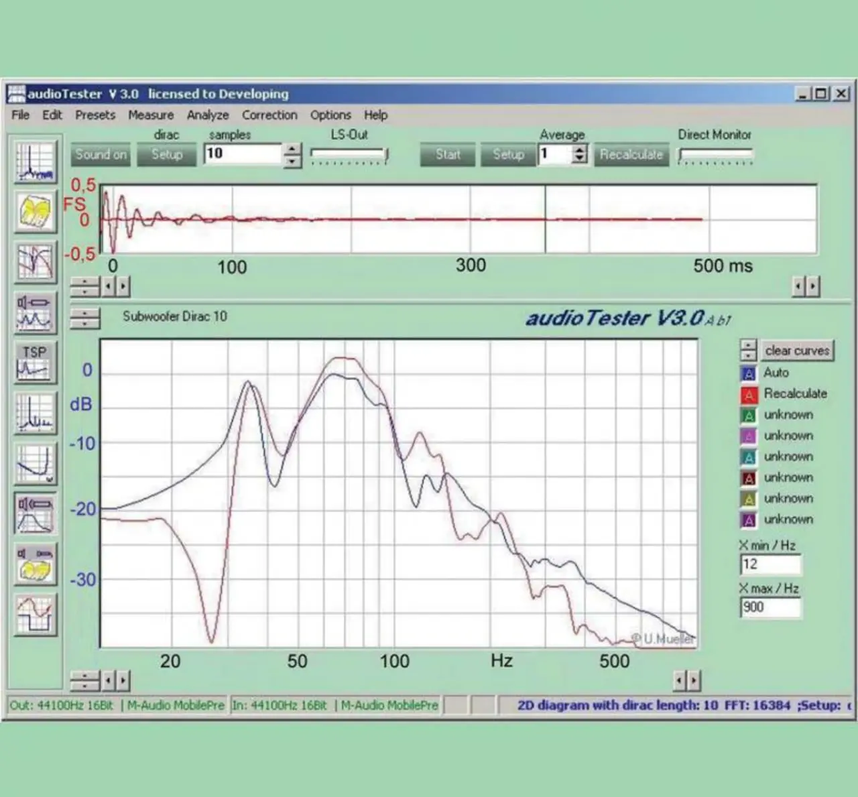Open the Correction menu

[x=269, y=115]
